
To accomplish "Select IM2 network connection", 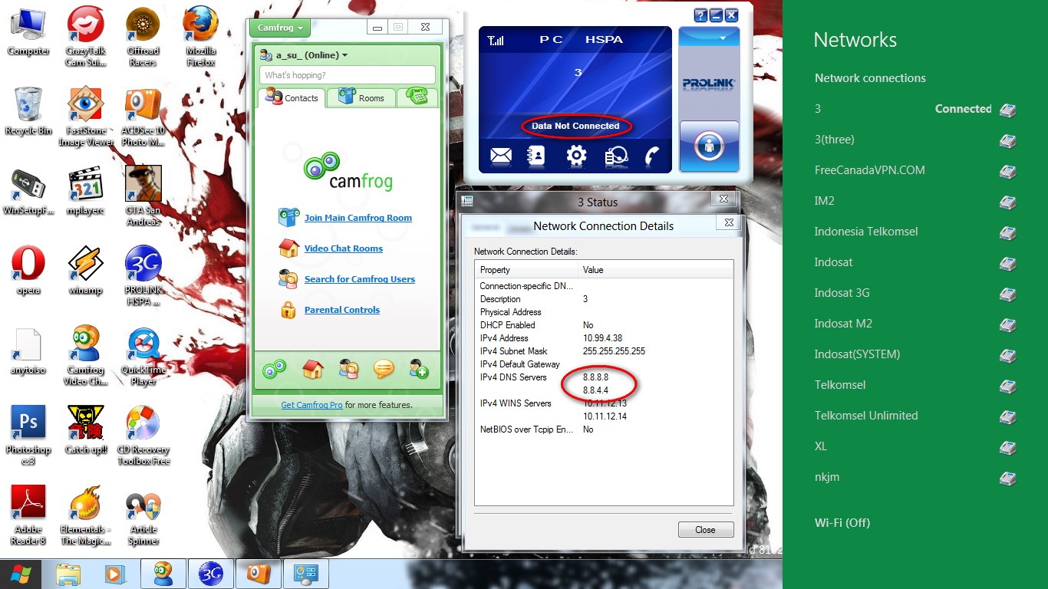I will click(x=915, y=201).
